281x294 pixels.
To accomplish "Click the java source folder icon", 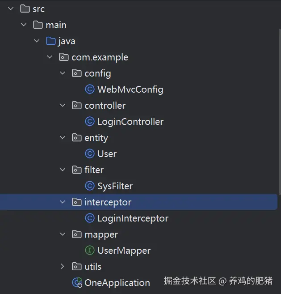I will tap(51, 41).
